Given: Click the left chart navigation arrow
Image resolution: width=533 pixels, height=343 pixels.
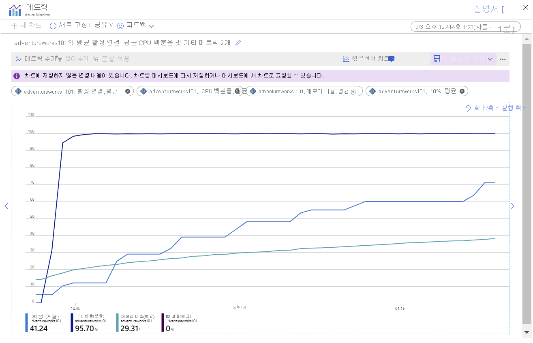Looking at the screenshot, I should tap(6, 206).
